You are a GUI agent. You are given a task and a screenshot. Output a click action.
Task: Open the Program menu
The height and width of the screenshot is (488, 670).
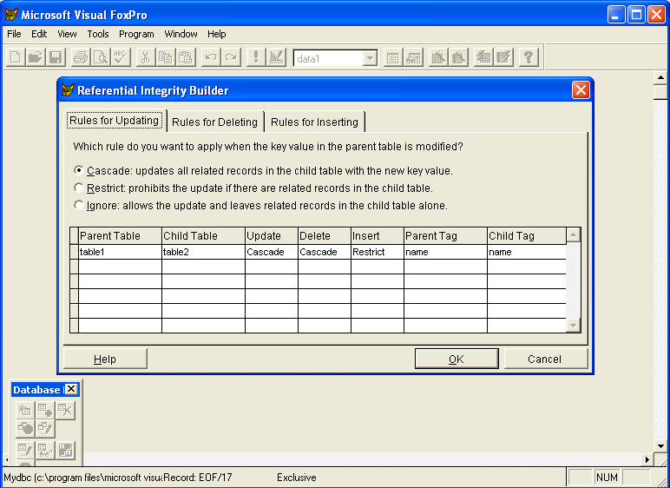[x=136, y=34]
